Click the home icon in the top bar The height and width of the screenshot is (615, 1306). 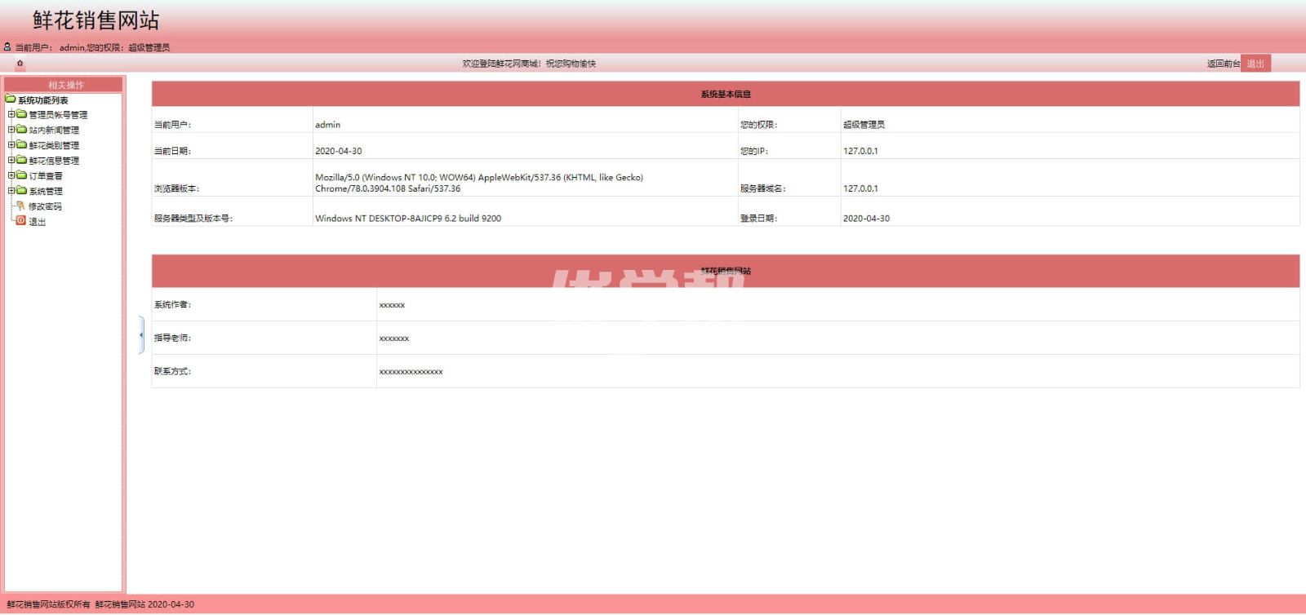[x=20, y=63]
